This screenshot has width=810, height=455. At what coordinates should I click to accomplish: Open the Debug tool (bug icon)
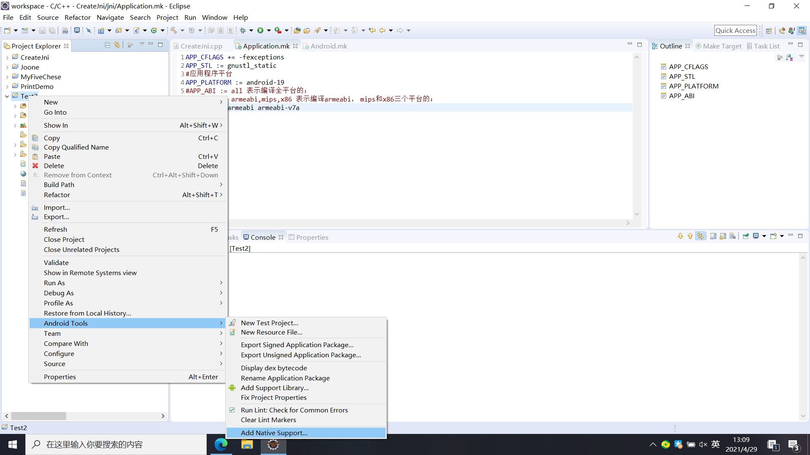(x=244, y=30)
